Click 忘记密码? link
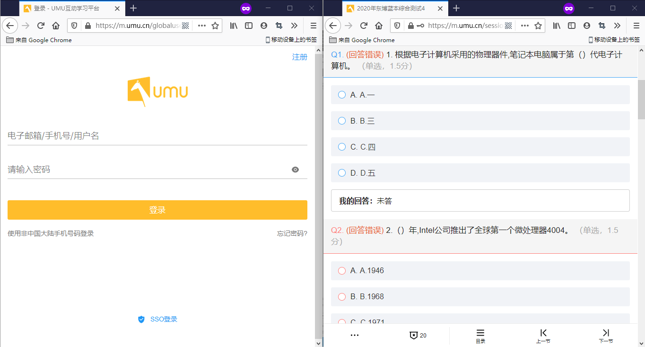 tap(292, 233)
